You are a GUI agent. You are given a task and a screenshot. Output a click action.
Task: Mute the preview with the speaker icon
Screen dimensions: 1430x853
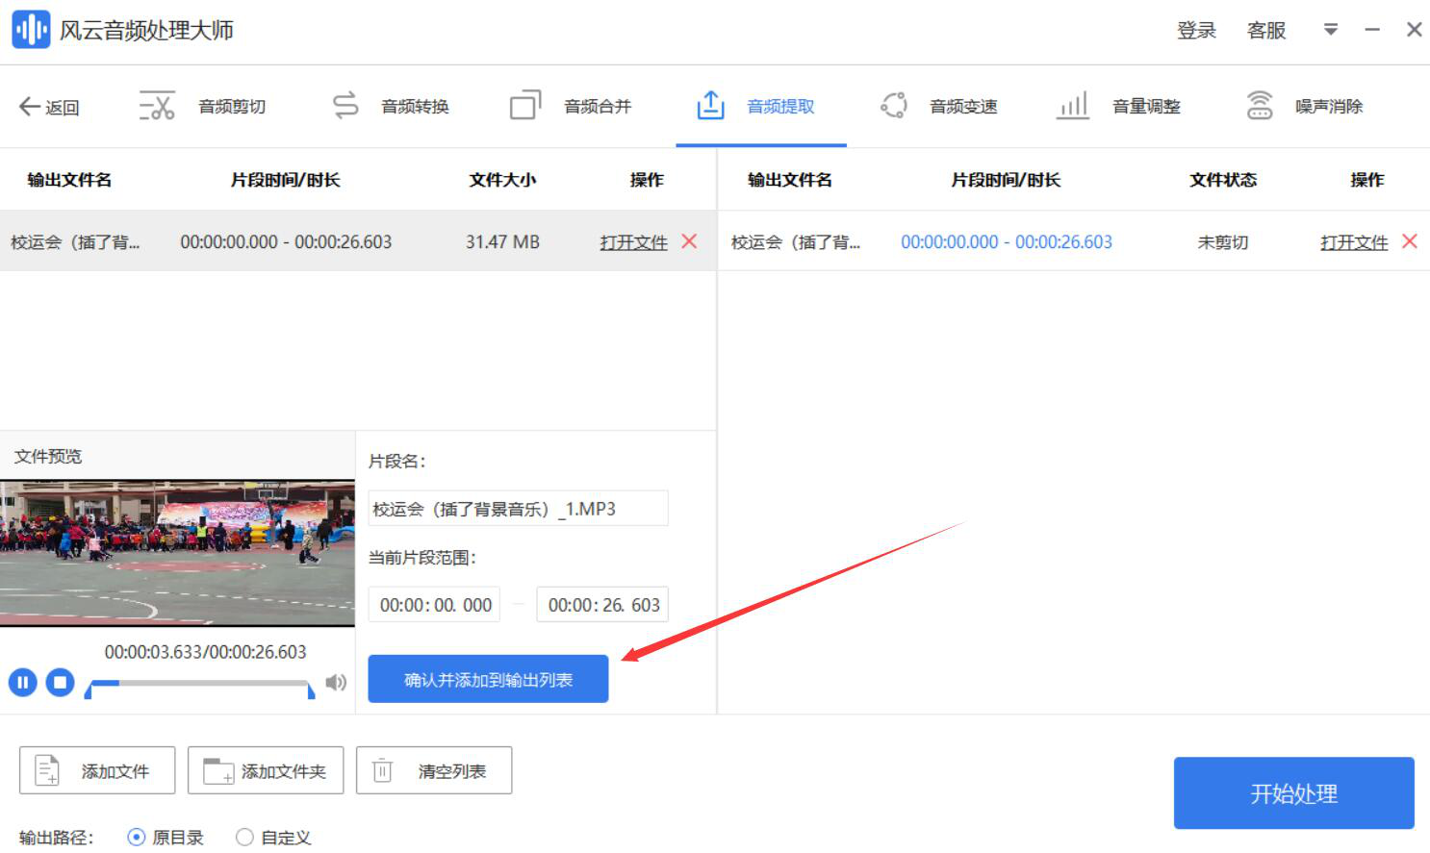(335, 683)
